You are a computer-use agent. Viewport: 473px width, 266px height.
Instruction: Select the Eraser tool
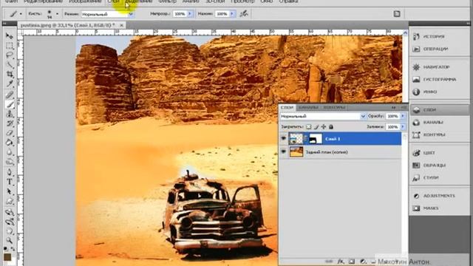point(10,133)
